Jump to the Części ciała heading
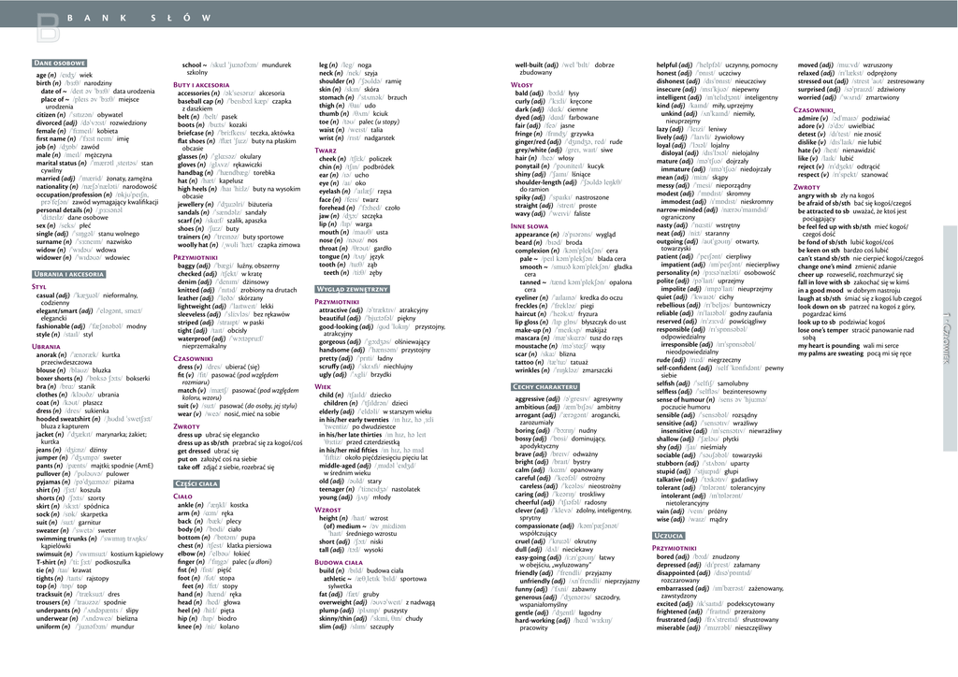The width and height of the screenshot is (958, 677). (196, 483)
